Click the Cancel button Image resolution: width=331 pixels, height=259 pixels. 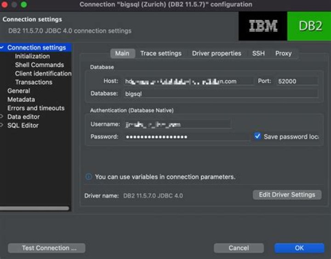(239, 248)
